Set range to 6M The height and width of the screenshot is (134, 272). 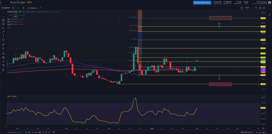tap(40, 132)
